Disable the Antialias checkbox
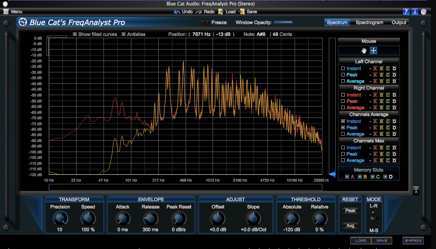This screenshot has height=249, width=436. pyautogui.click(x=124, y=34)
